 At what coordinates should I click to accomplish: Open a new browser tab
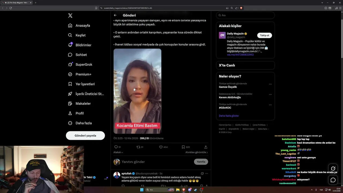point(35,3)
